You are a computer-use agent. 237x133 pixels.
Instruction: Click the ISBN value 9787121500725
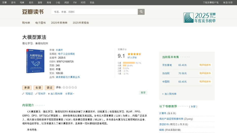point(65,62)
